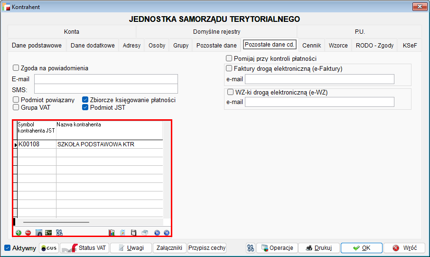Click the Status VAT button
This screenshot has width=430, height=257.
84,248
